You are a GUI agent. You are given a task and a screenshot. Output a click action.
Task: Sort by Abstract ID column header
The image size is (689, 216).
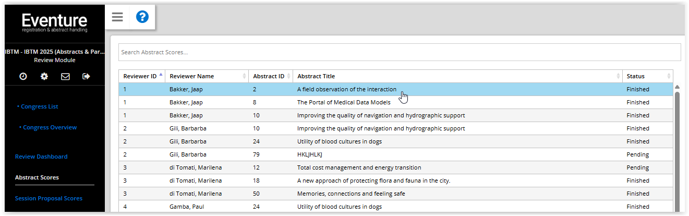click(x=270, y=76)
